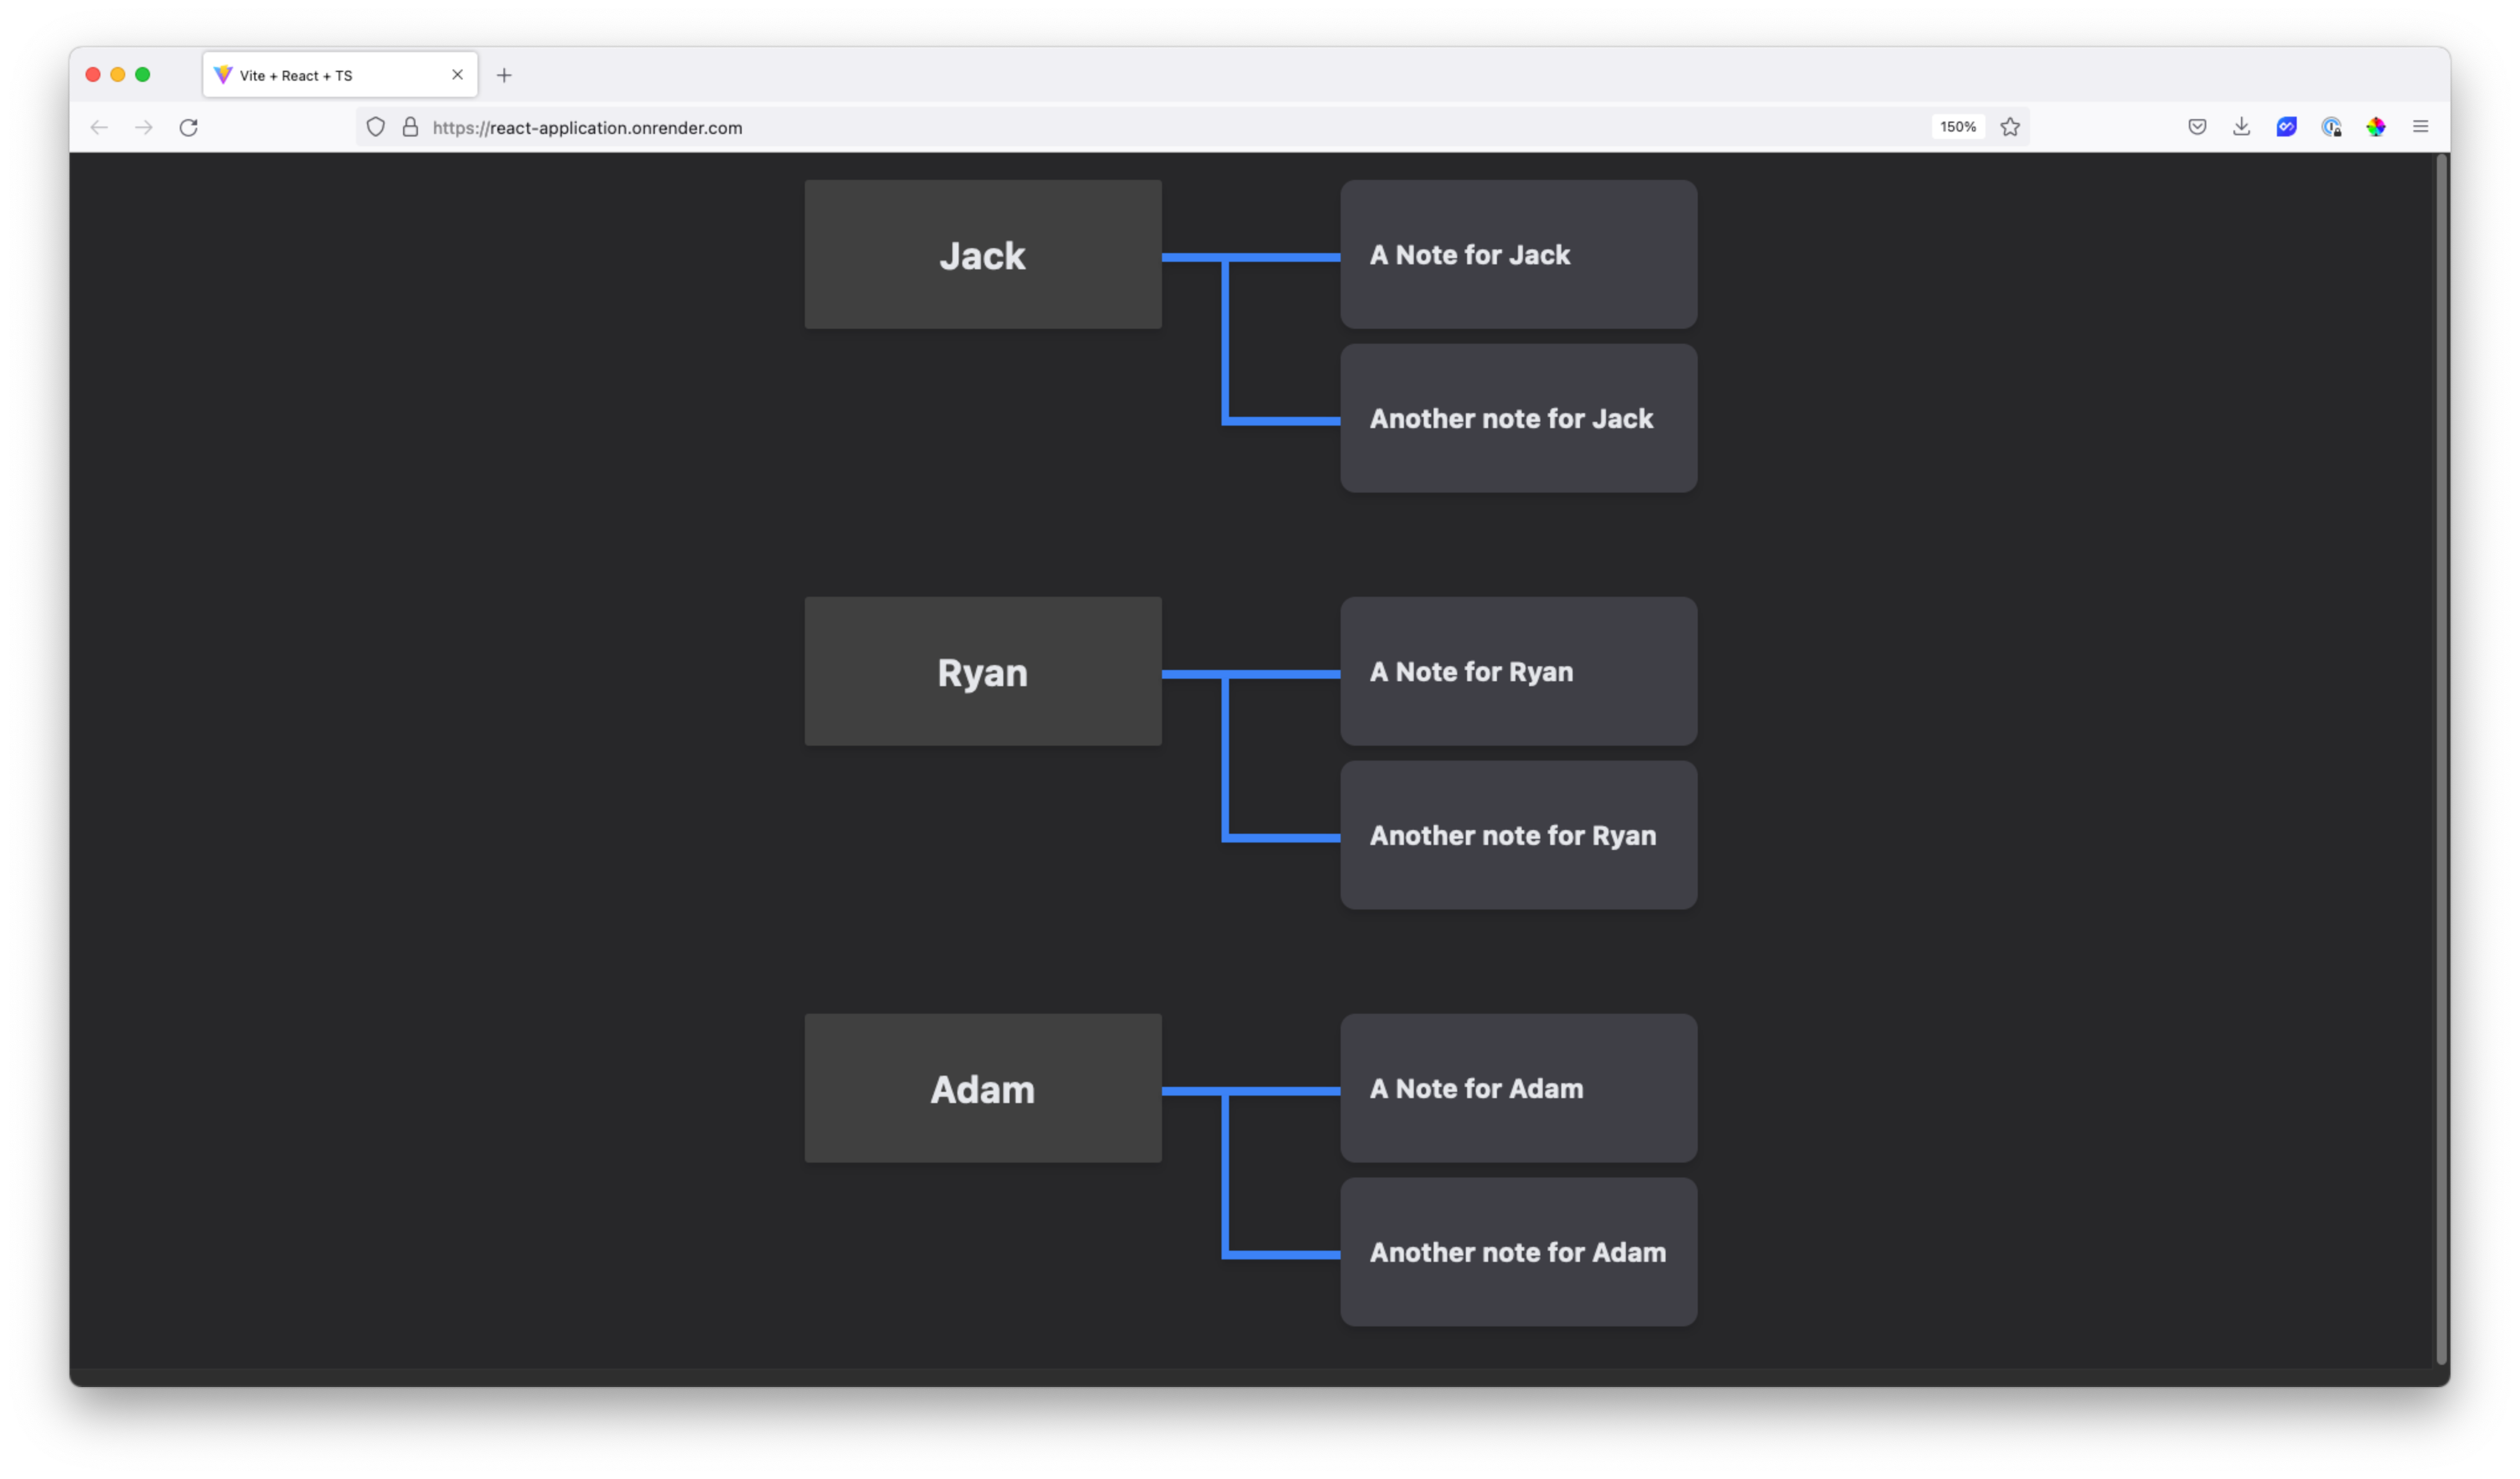The height and width of the screenshot is (1479, 2520).
Task: Click the 1Password extension icon
Action: [x=2331, y=127]
